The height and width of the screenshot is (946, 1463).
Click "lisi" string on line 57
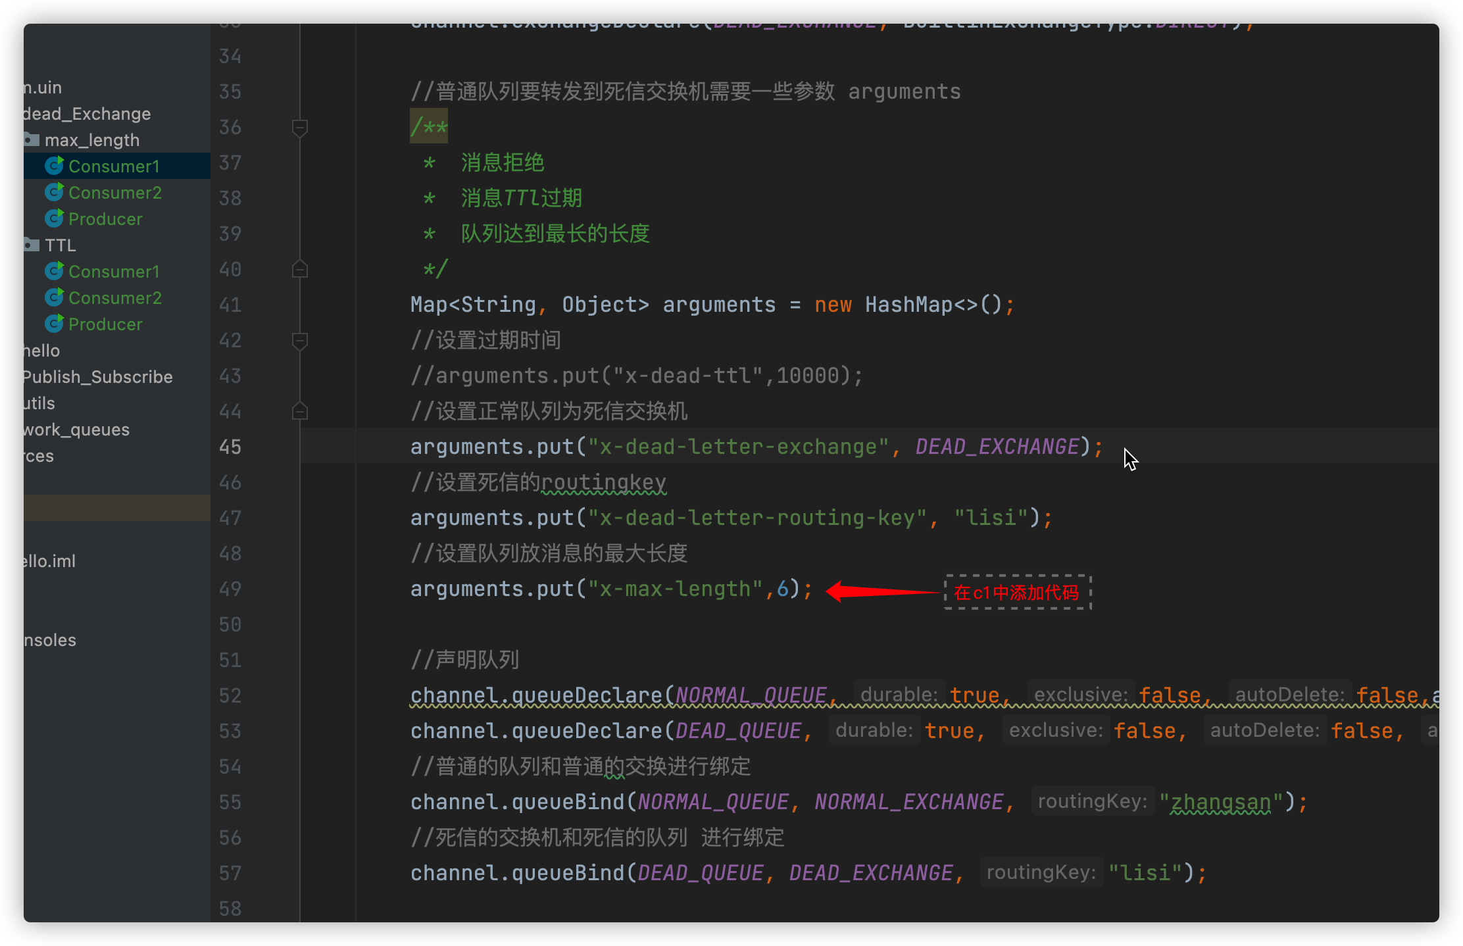tap(1145, 873)
